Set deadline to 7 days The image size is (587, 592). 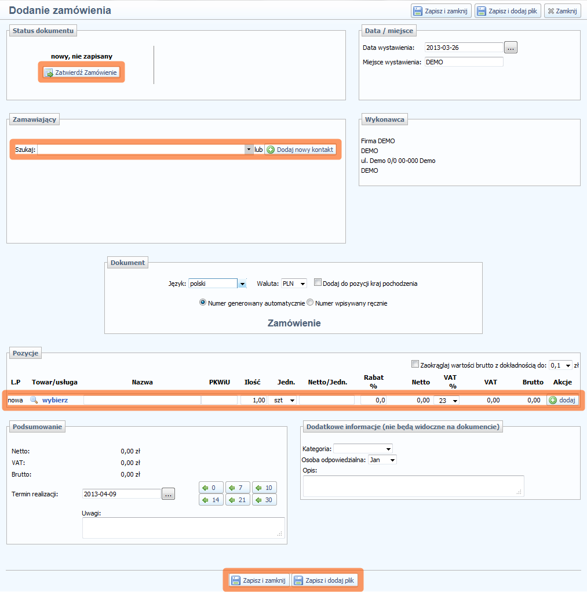[x=238, y=488]
